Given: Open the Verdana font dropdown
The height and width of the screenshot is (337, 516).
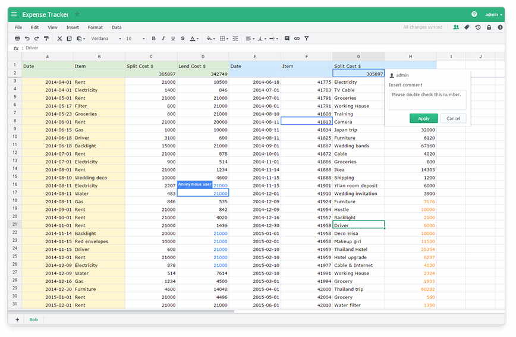Looking at the screenshot, I should click(105, 39).
